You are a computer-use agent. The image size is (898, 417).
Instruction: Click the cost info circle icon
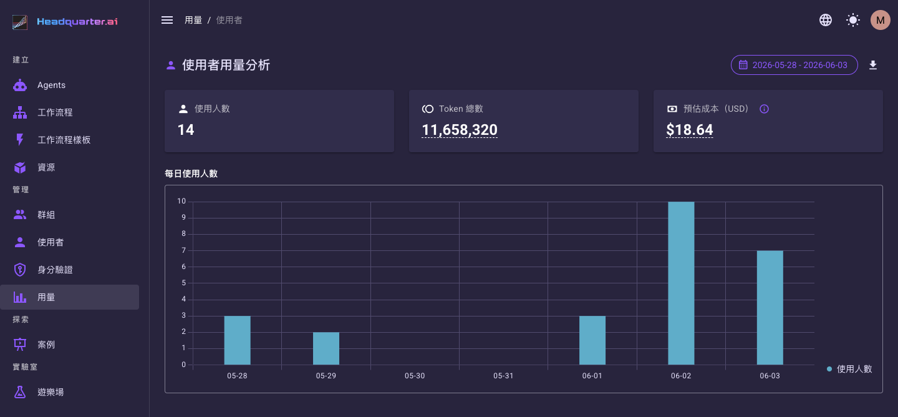tap(764, 109)
